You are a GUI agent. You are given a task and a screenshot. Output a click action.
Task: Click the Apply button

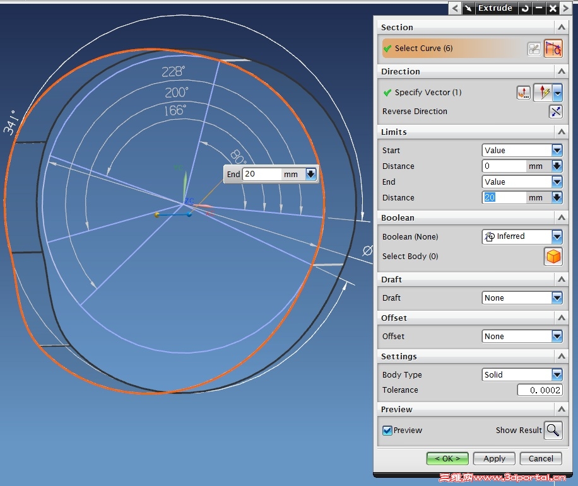494,459
